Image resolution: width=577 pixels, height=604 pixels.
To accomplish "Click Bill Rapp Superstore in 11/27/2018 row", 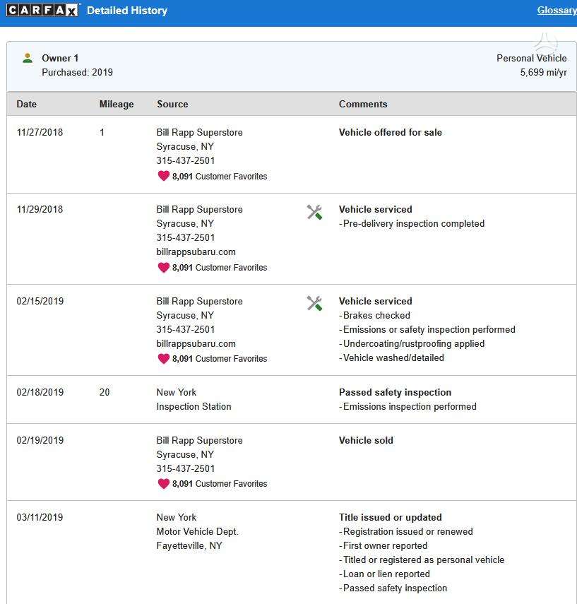I will click(200, 133).
